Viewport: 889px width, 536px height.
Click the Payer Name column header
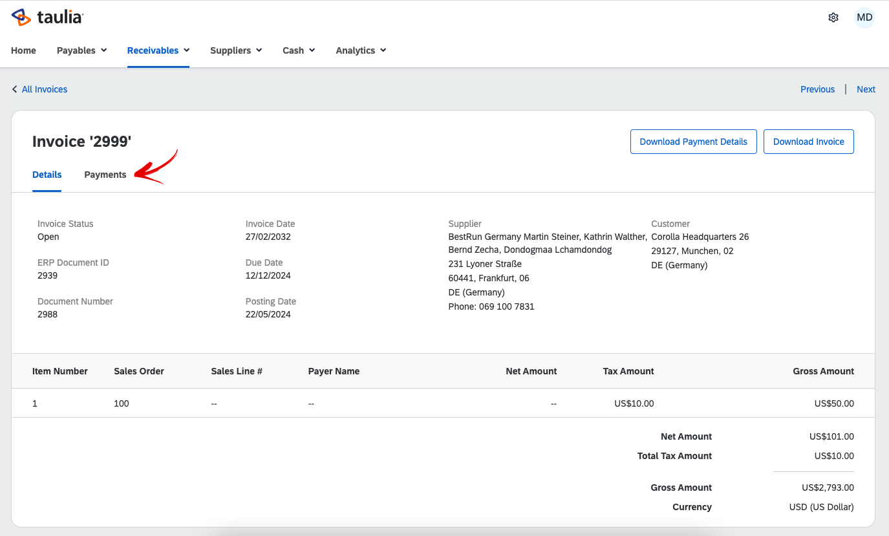click(334, 371)
